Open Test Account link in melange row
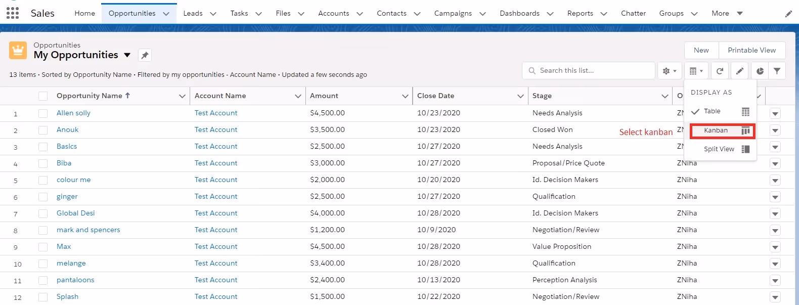Image resolution: width=799 pixels, height=305 pixels. coord(216,263)
